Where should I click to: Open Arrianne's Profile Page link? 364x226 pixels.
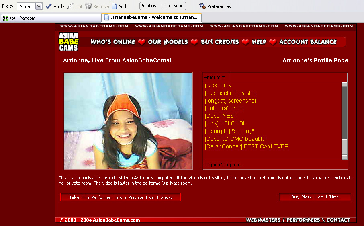coord(315,60)
